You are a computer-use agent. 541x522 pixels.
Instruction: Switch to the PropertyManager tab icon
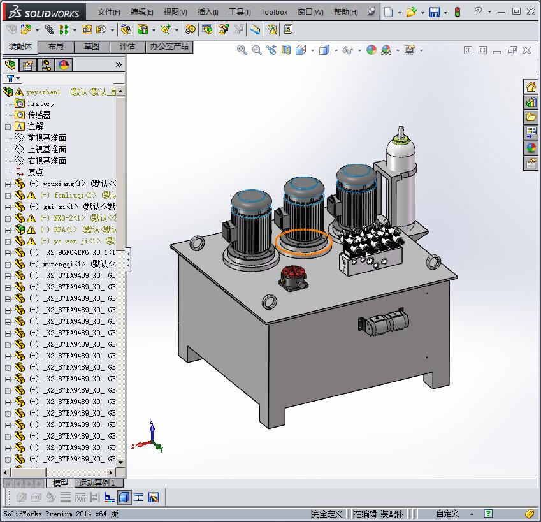pyautogui.click(x=28, y=65)
